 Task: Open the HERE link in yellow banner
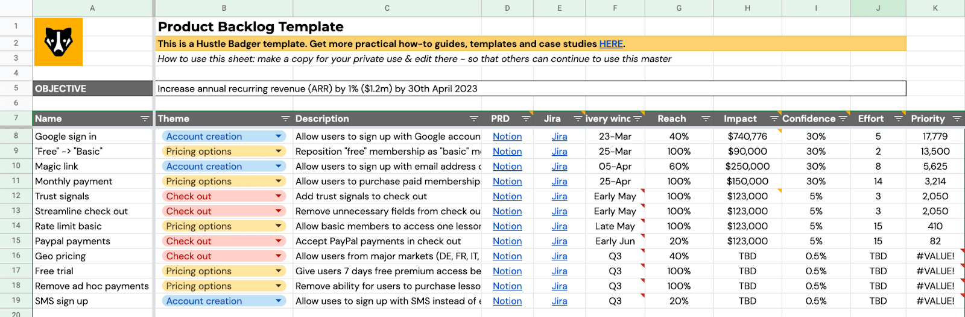point(610,44)
